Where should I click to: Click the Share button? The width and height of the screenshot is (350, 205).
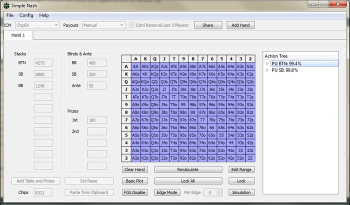click(x=208, y=25)
